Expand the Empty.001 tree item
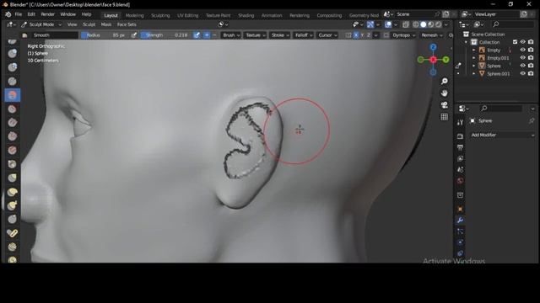 coord(474,58)
